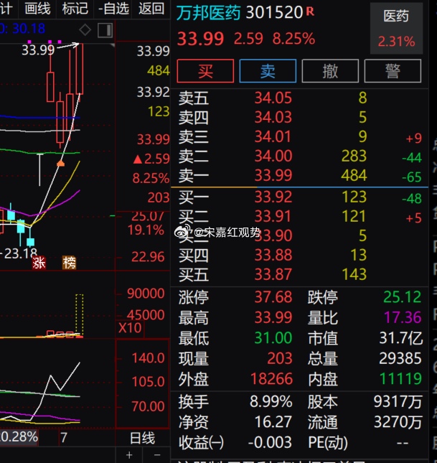Click 涨停 limit-up price 37.68

click(x=273, y=296)
